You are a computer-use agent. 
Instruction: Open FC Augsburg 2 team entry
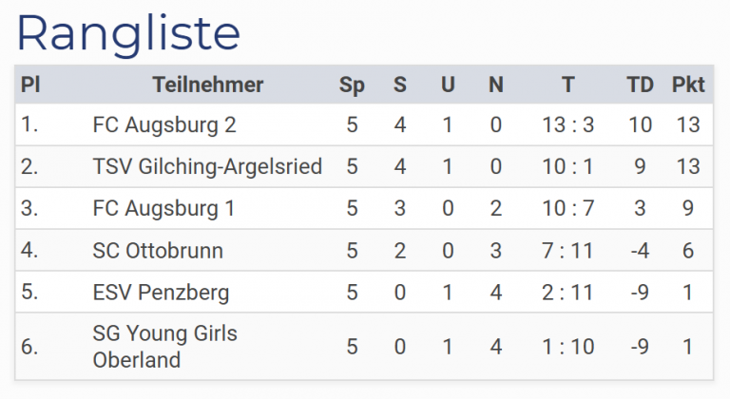(164, 125)
